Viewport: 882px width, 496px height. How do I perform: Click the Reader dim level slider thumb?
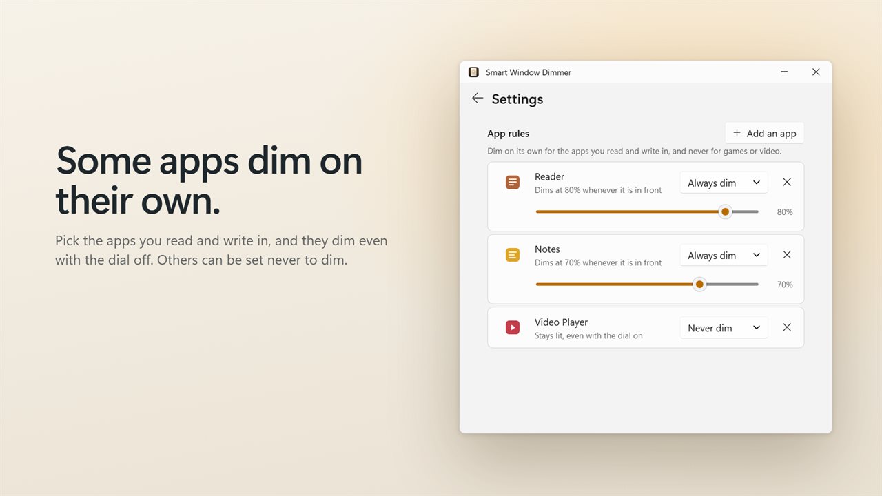pyautogui.click(x=725, y=211)
